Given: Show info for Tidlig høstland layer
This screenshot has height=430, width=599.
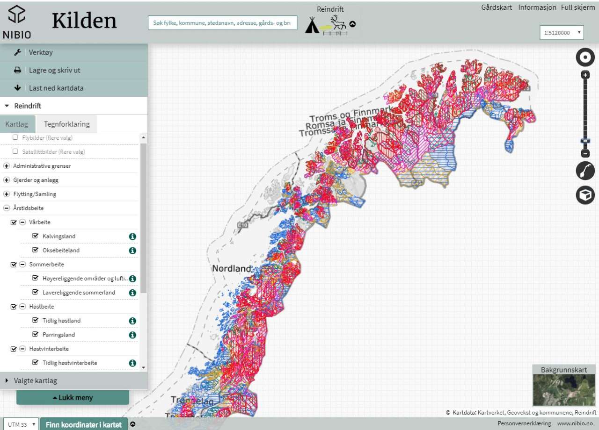Looking at the screenshot, I should (x=132, y=321).
